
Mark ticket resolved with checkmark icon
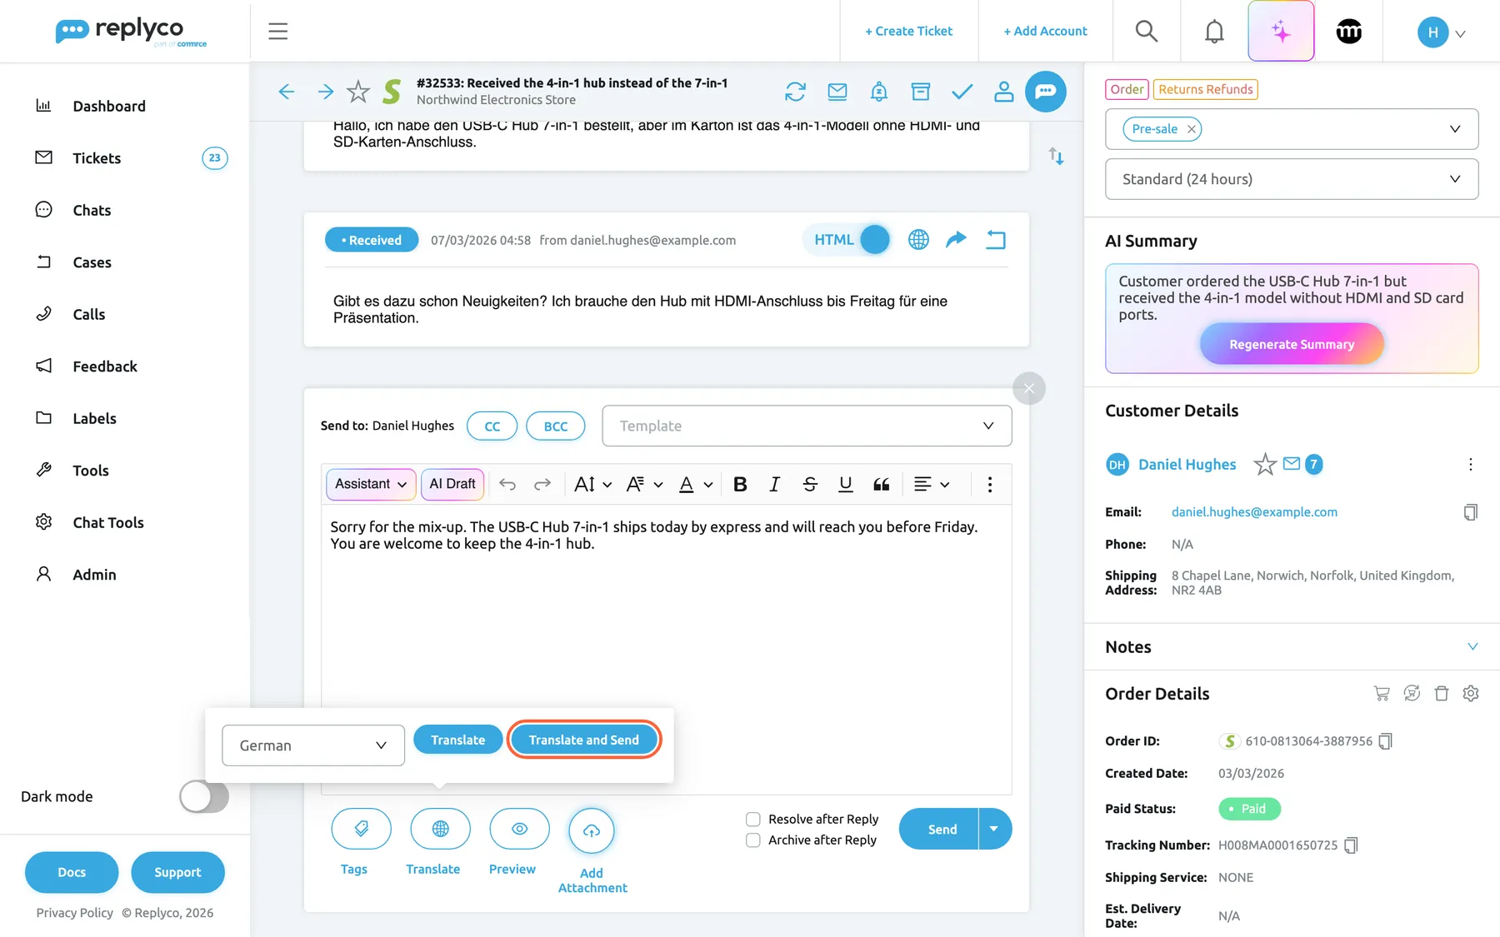962,92
